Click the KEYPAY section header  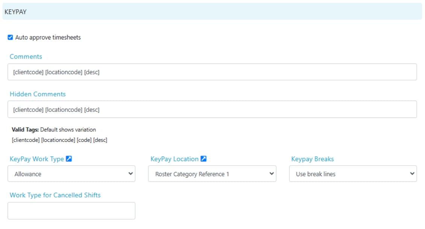click(212, 12)
